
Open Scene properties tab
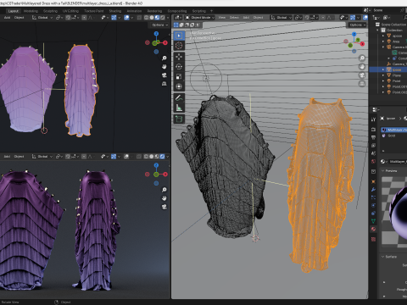click(373, 153)
